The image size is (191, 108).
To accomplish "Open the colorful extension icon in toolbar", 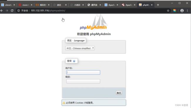I will point(175,11).
